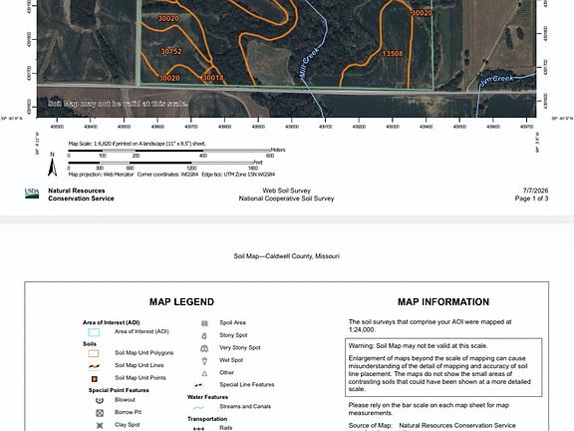Click the 'mapped at 1:24,000' sentence
Screen dimensions: 574x431
pyautogui.click(x=430, y=326)
